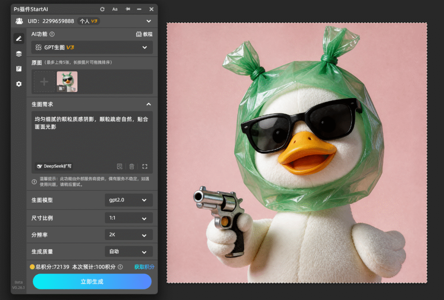Click the Aa font size icon
444x300 pixels.
tap(114, 9)
